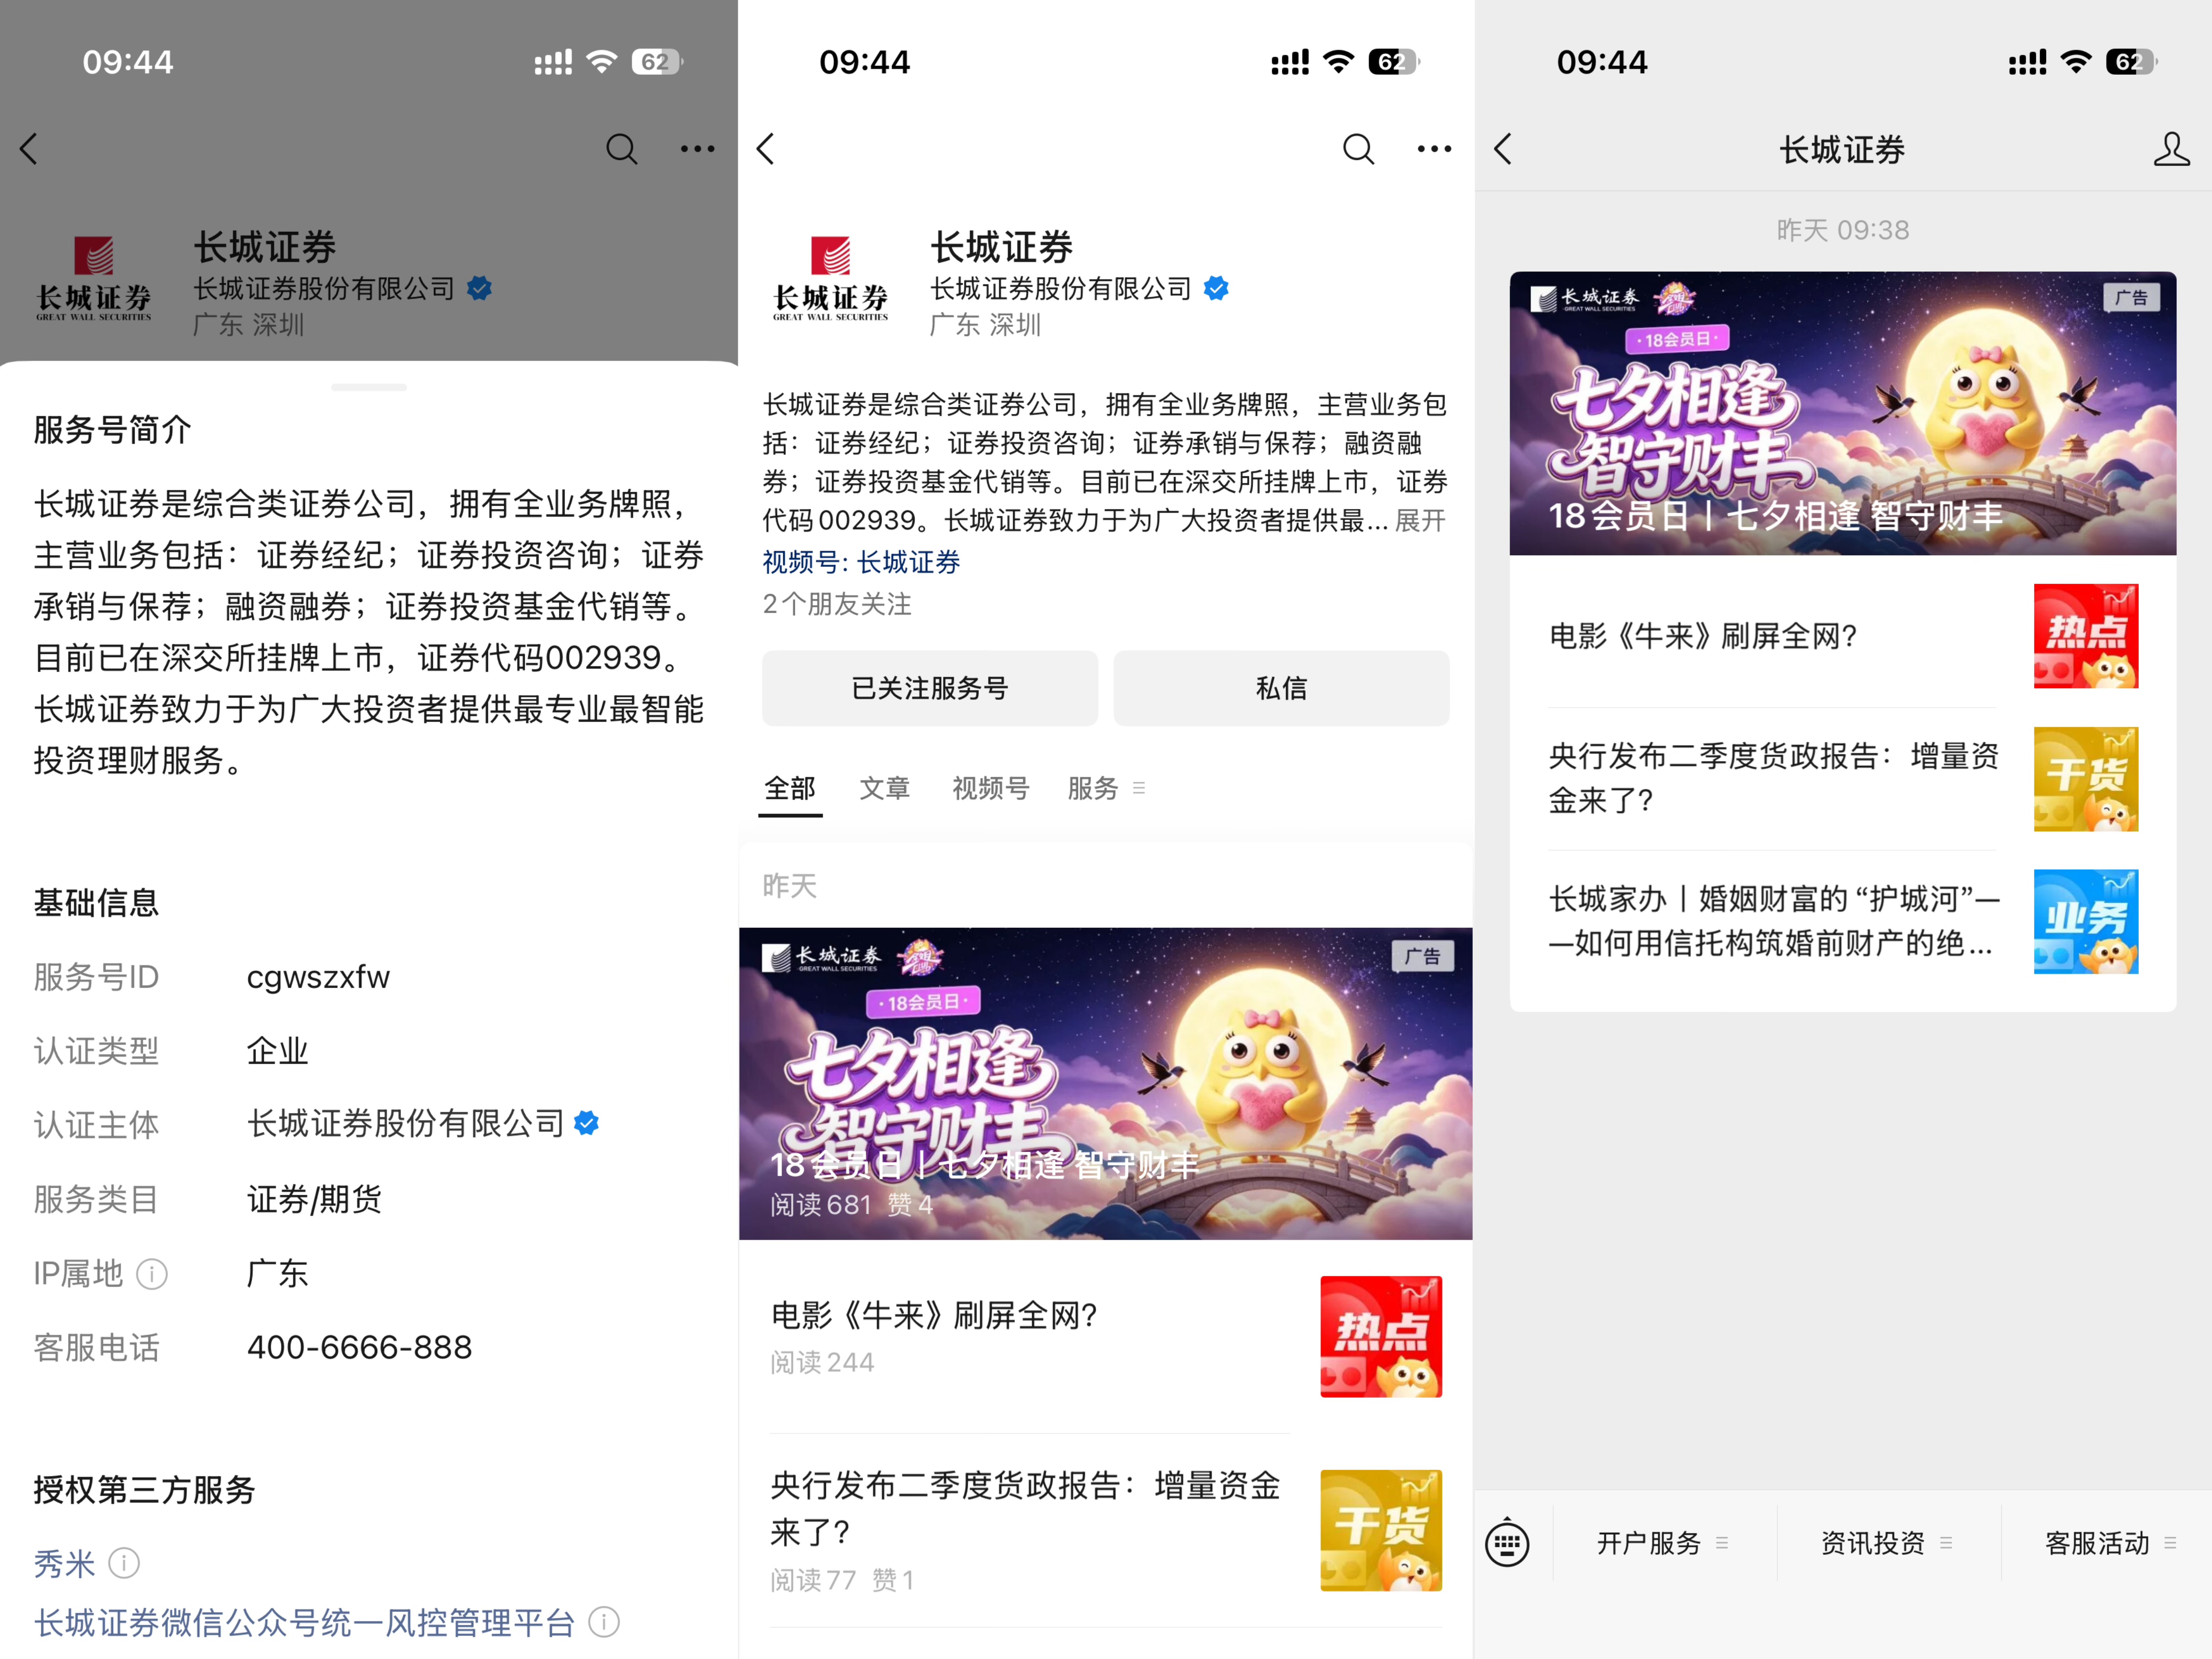Open the account profile icon in the chat screen

click(x=2171, y=149)
